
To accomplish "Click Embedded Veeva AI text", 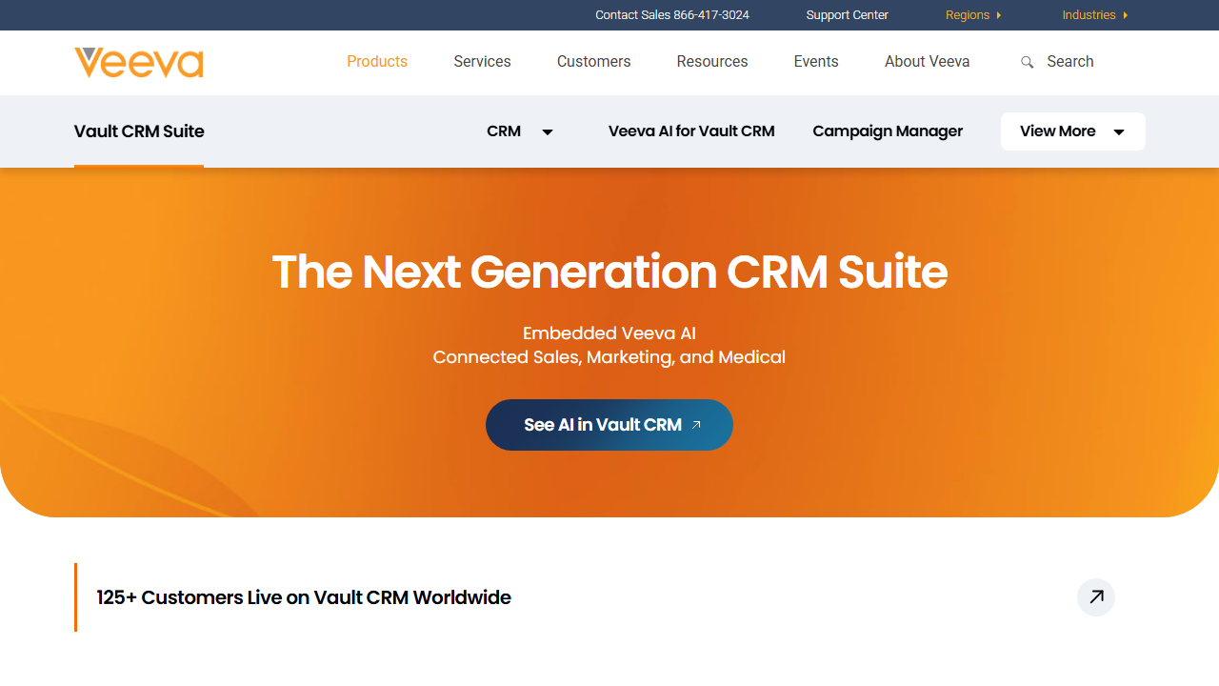I will click(609, 333).
